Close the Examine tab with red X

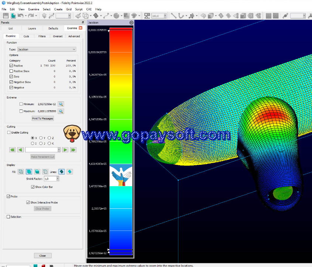80,28
